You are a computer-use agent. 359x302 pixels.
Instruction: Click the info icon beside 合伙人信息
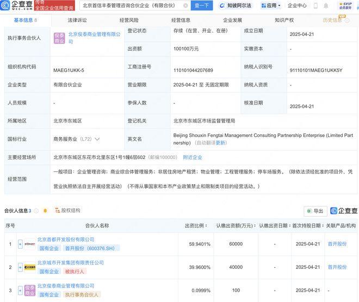pyautogui.click(x=36, y=211)
